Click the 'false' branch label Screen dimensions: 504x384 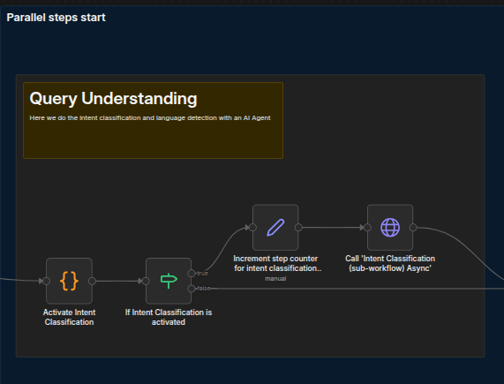click(204, 289)
